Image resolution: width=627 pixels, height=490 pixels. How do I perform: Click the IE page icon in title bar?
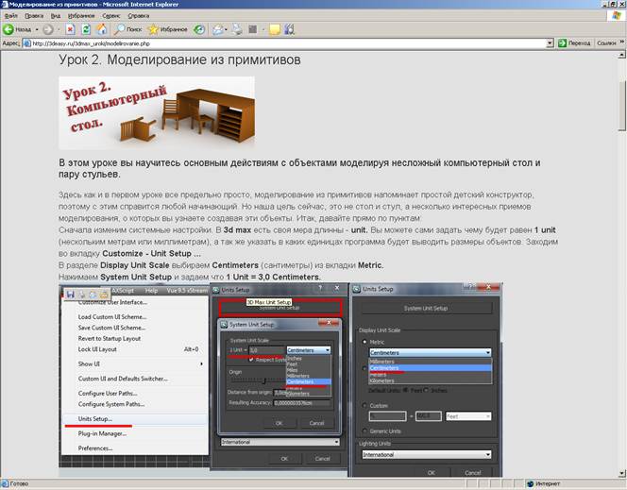[5, 5]
